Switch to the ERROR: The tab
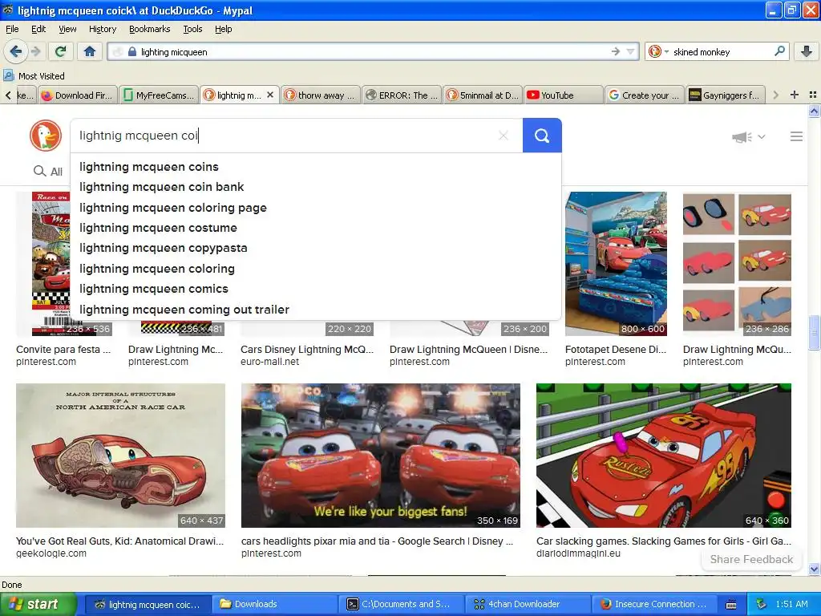This screenshot has height=616, width=821. [402, 95]
